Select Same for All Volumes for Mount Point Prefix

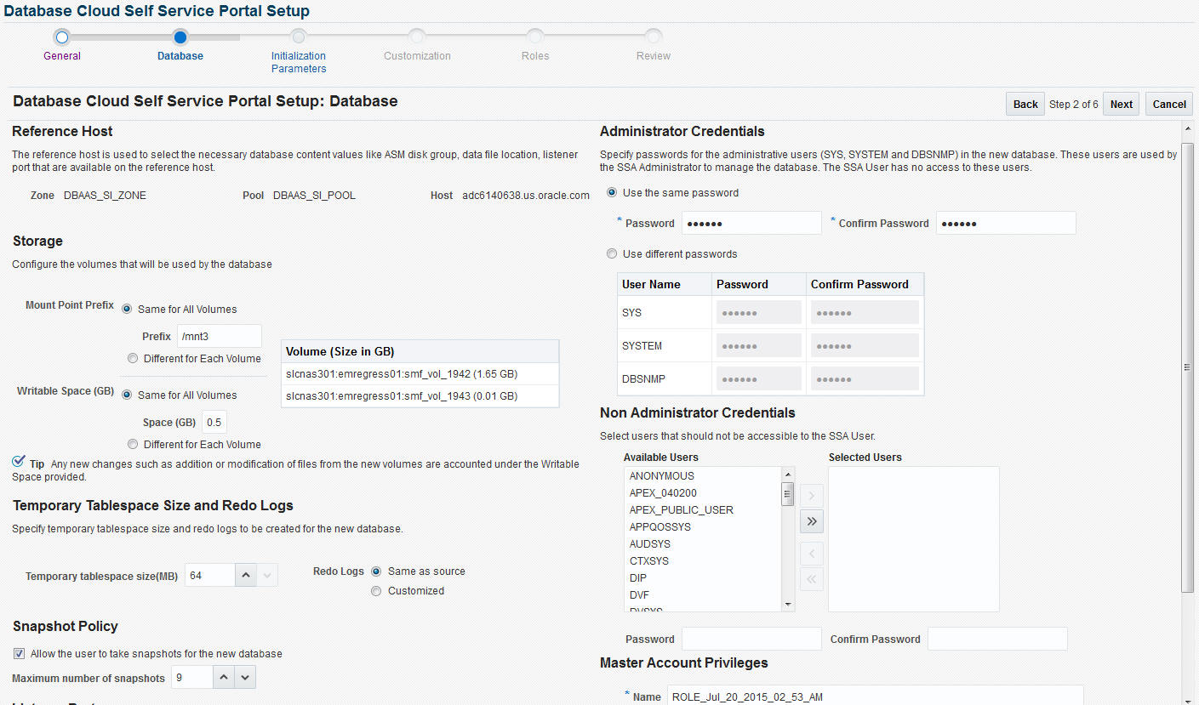coord(128,309)
